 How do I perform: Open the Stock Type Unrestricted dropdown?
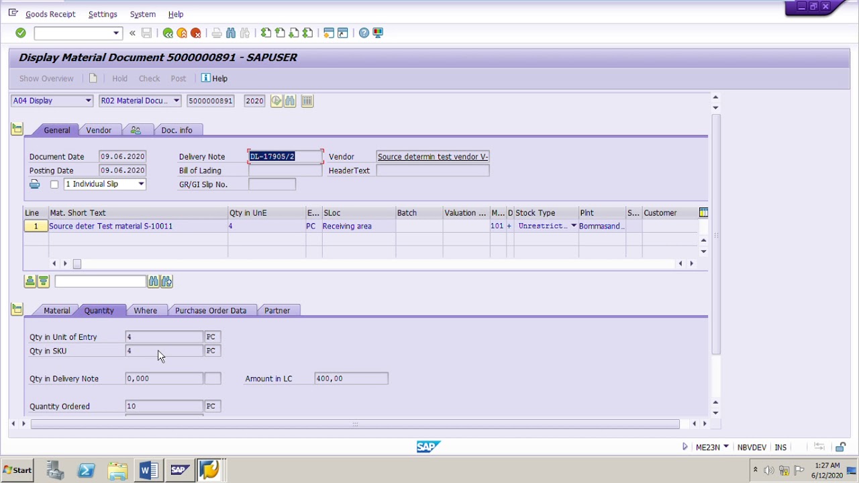[574, 226]
